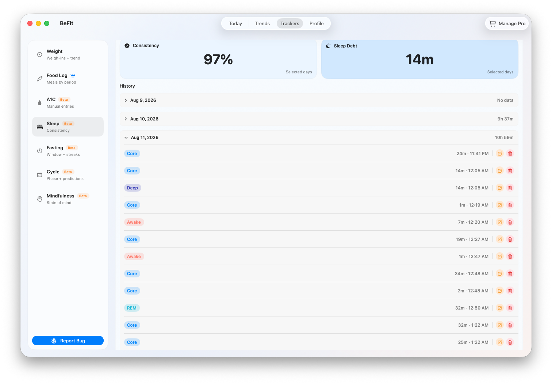Click the A1C droplet icon
Screen dimensions: 552x384
tap(40, 103)
